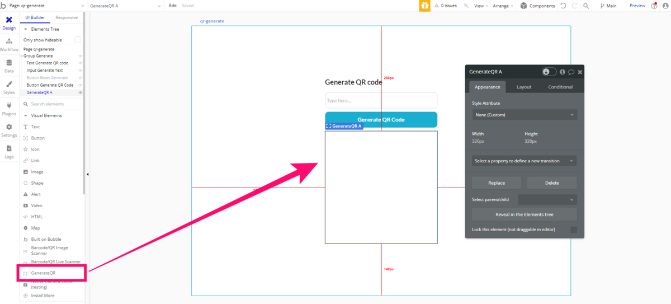Click the element picker cursor icon
The width and height of the screenshot is (671, 304).
click(x=465, y=6)
